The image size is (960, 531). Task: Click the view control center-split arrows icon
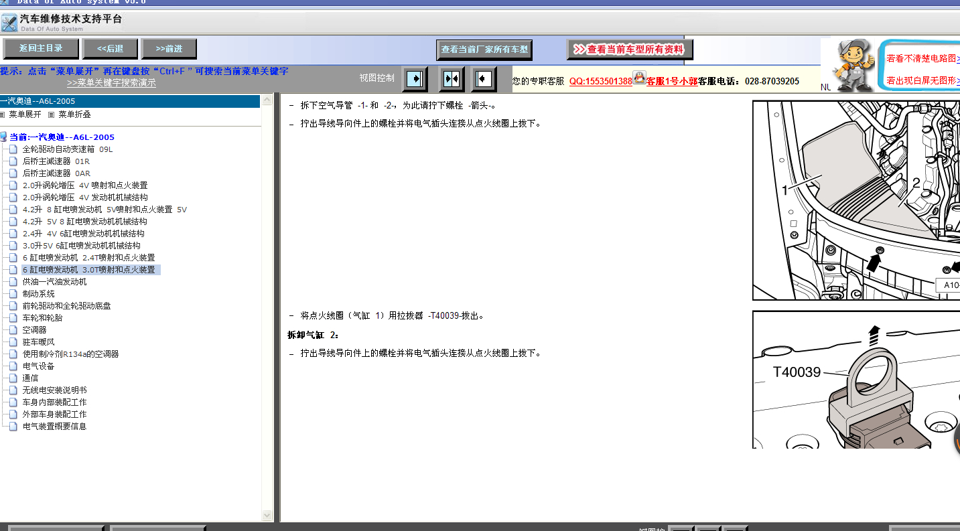pyautogui.click(x=452, y=79)
